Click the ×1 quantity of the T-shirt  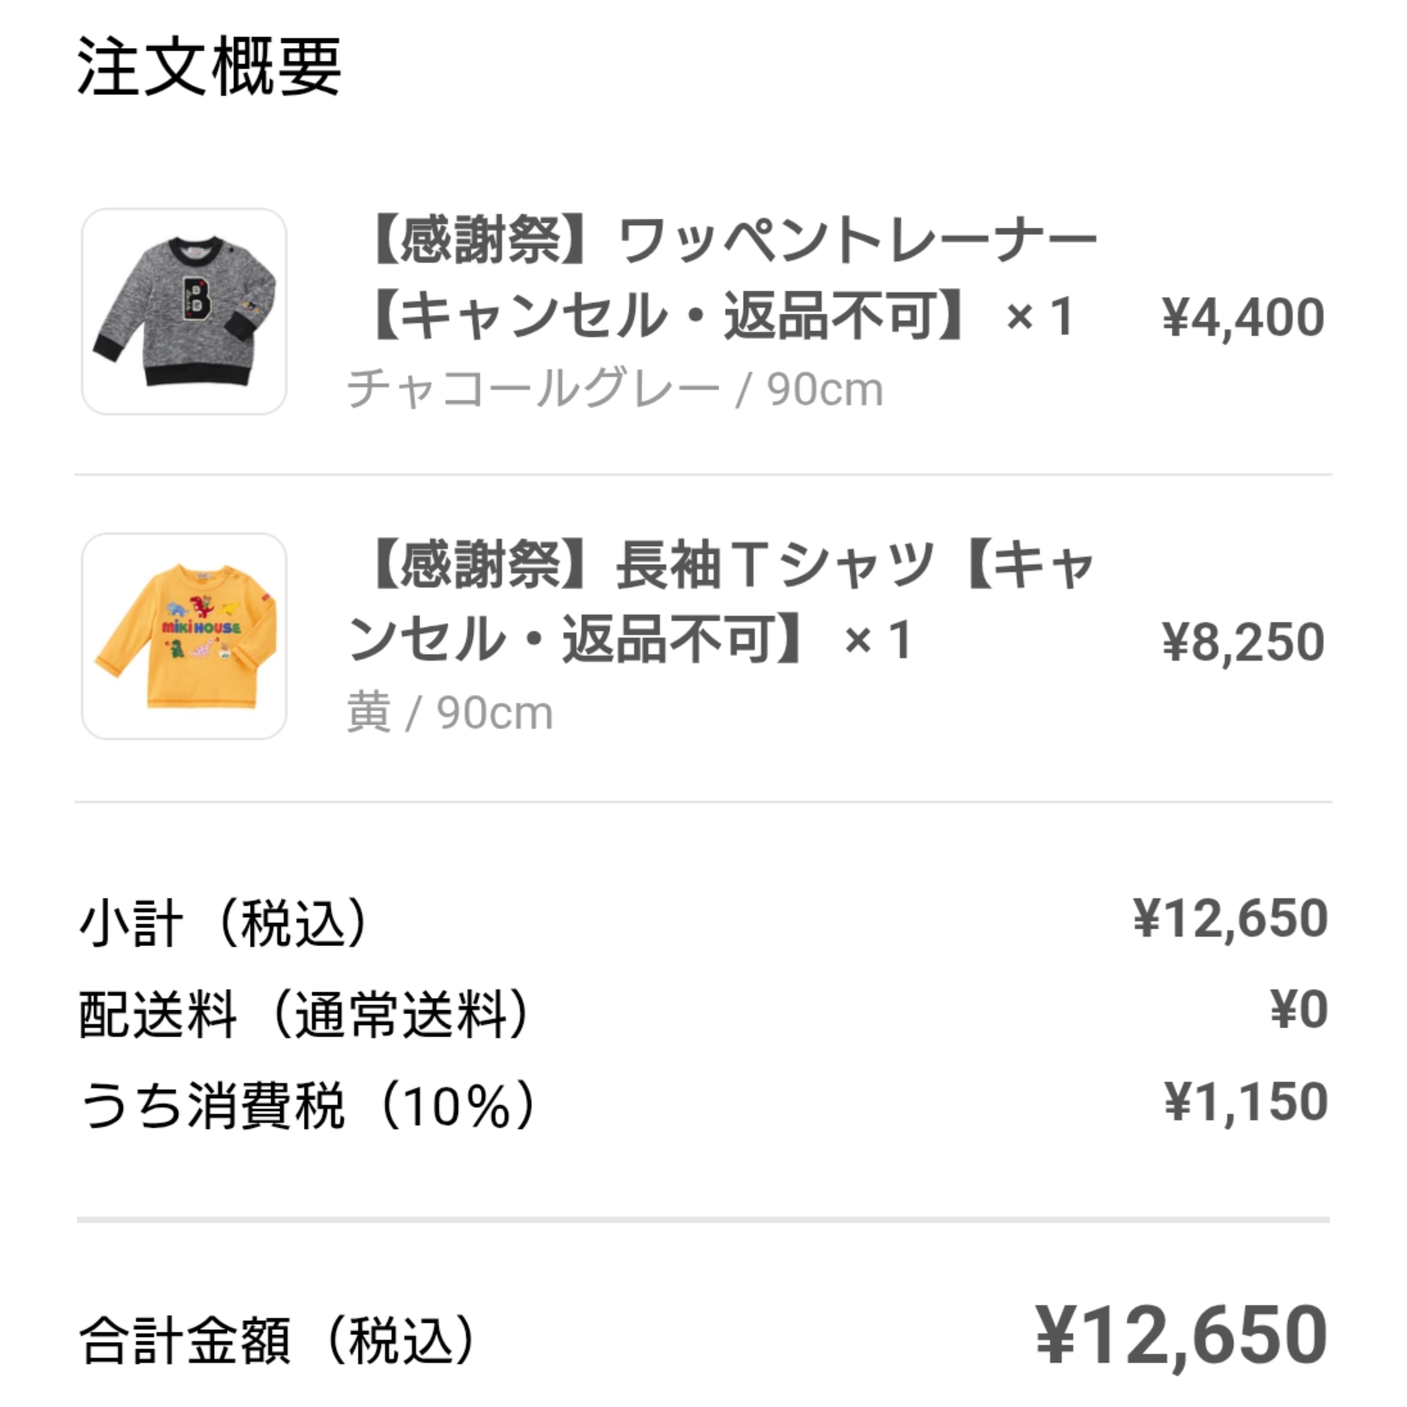(877, 641)
